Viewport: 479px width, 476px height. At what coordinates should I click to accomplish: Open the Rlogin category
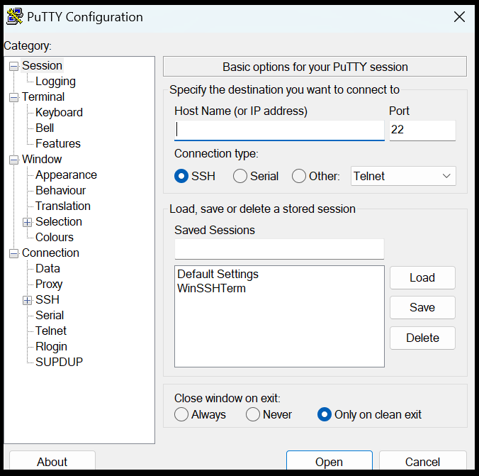51,347
